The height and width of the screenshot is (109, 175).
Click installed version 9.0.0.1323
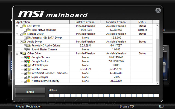85,69
